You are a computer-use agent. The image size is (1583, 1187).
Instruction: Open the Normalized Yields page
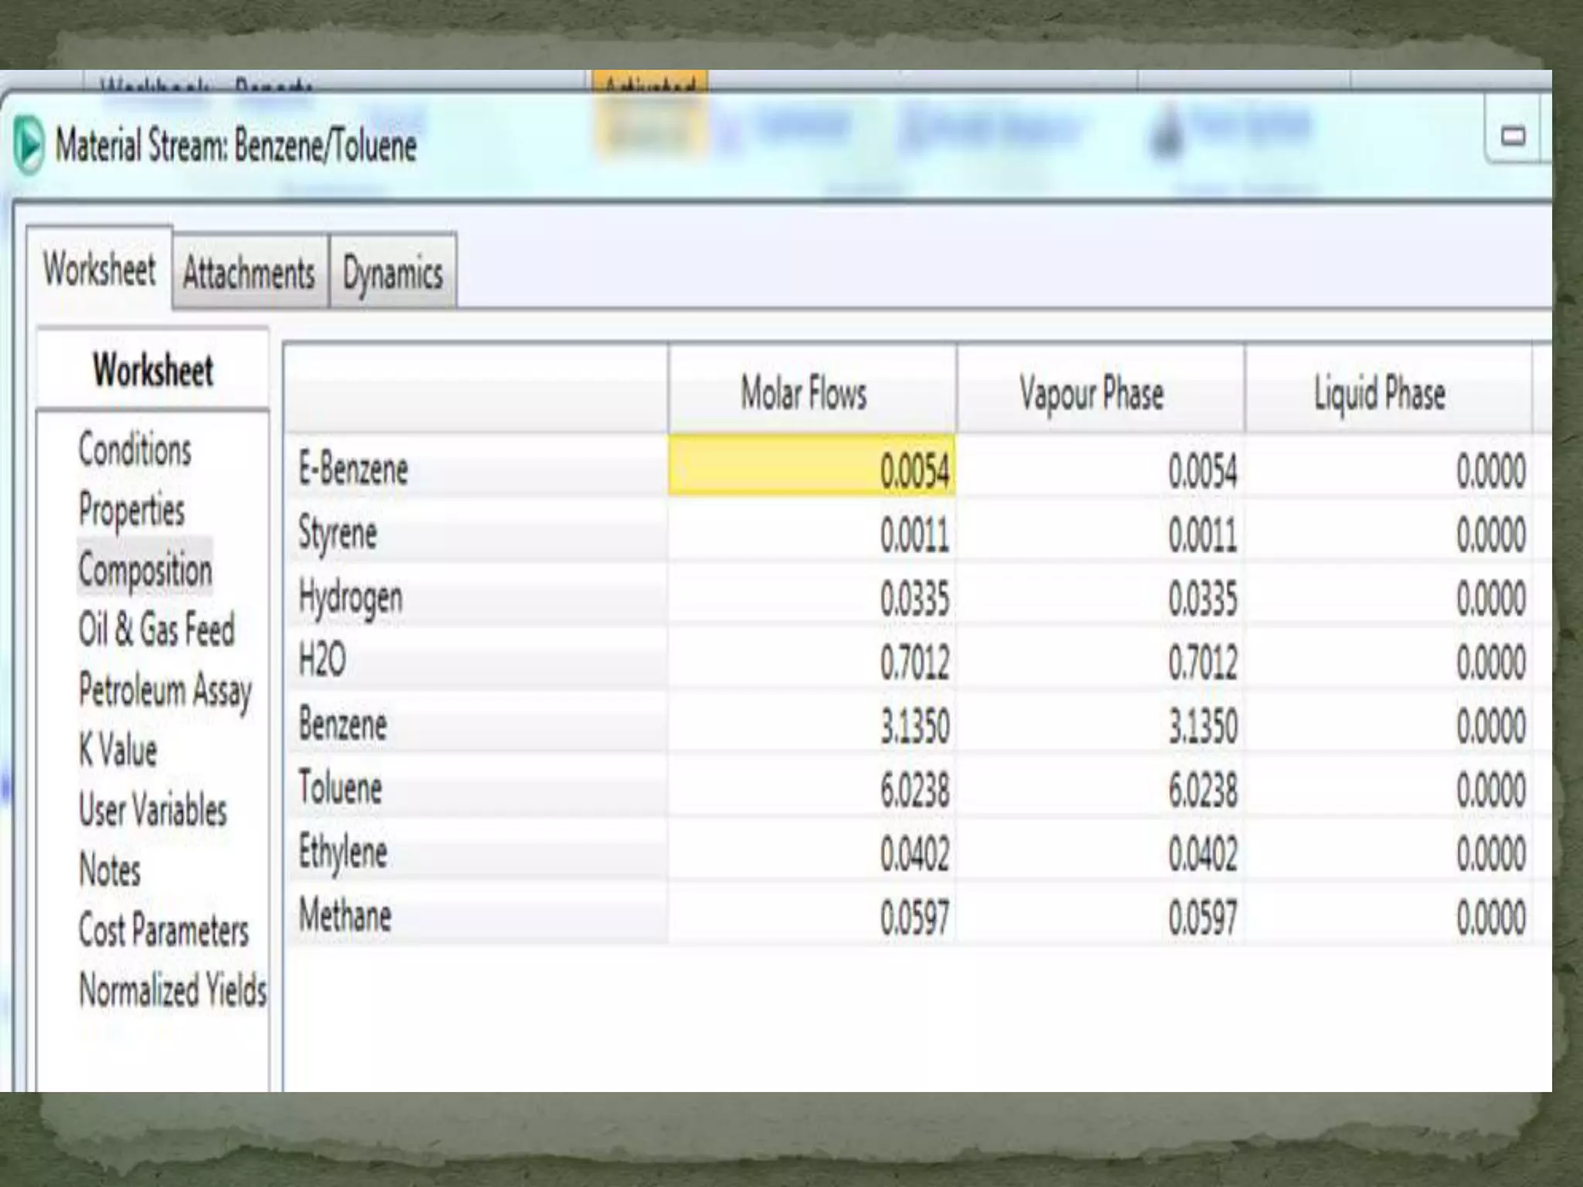172,990
